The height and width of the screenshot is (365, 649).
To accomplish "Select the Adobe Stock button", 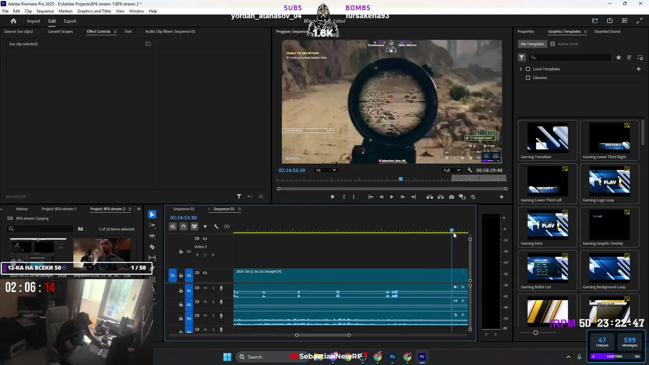I will (564, 44).
